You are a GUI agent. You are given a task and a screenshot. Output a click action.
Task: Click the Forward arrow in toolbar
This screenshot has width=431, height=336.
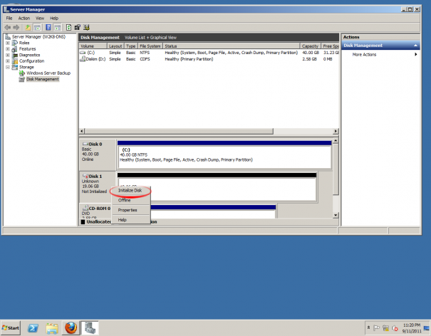coord(16,27)
